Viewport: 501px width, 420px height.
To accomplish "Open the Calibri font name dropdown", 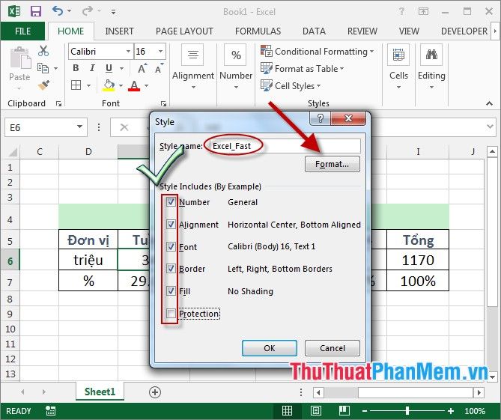I will click(x=128, y=52).
